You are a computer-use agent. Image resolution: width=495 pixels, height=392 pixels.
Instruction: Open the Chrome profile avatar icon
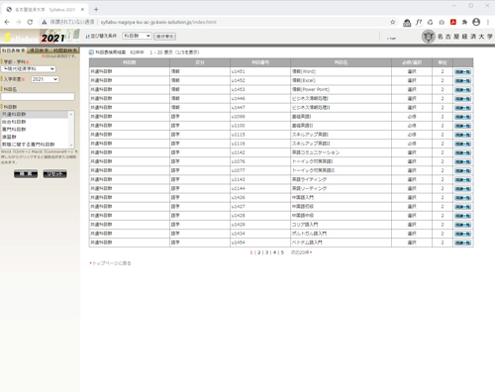coord(476,22)
